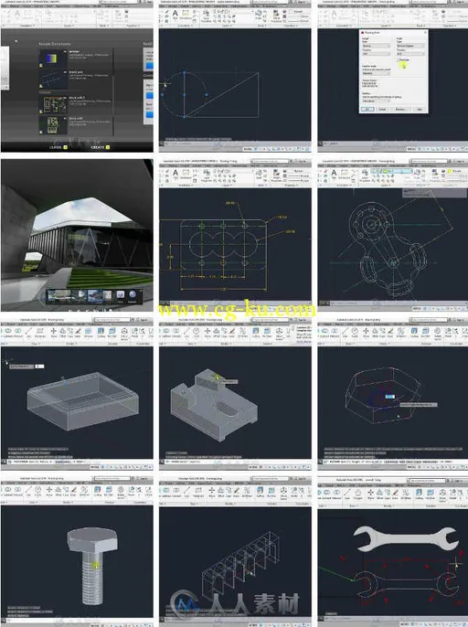
Task: Toggle the Clockwise checkbox in the units dialog
Action: [398, 59]
